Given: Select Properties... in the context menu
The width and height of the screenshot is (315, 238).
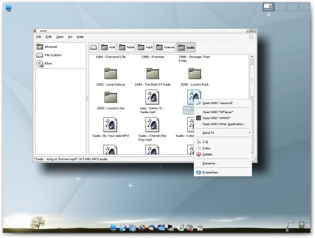Looking at the screenshot, I should tap(211, 172).
